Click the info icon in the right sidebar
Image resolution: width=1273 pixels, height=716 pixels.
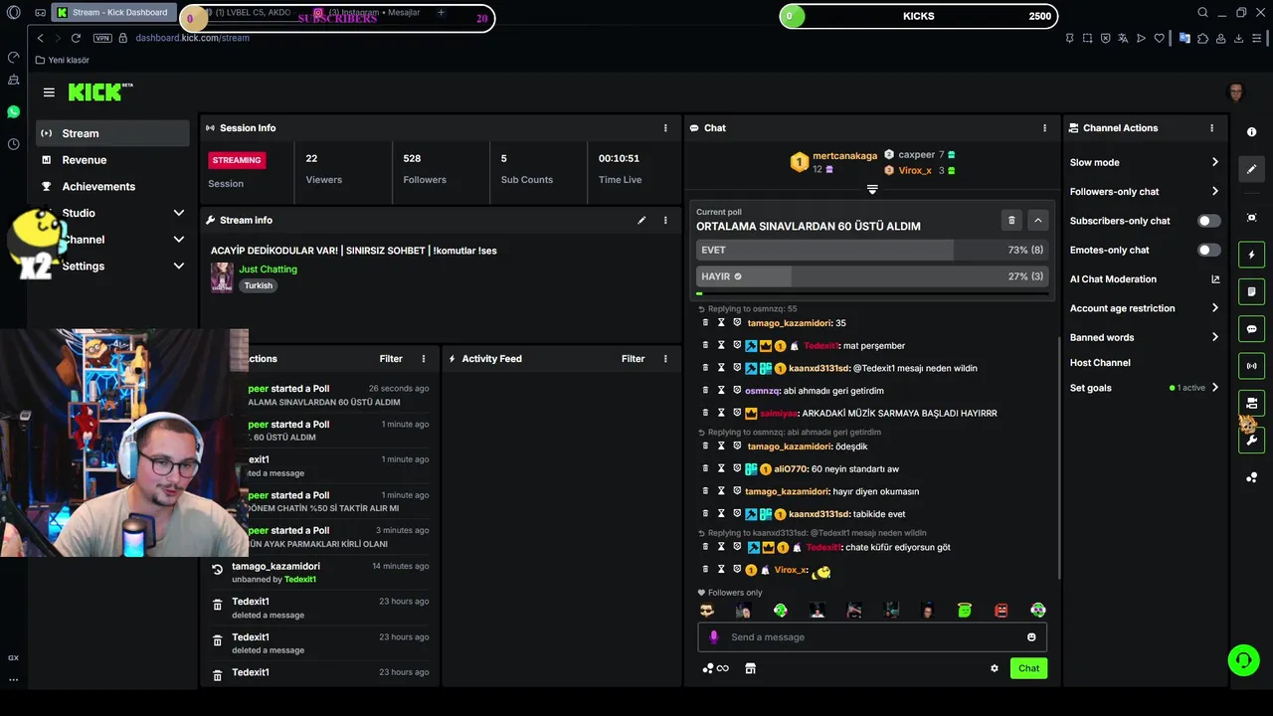[1251, 132]
